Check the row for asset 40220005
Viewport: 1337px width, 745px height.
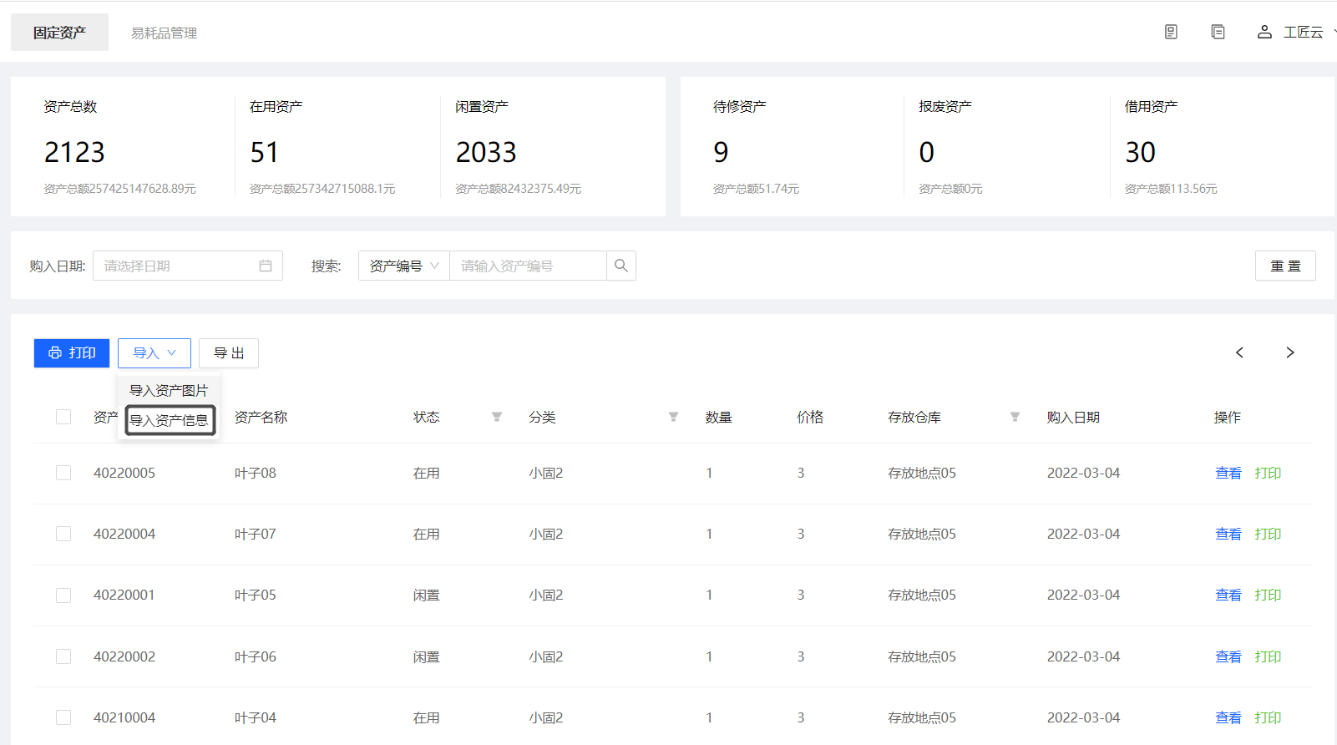pyautogui.click(x=63, y=473)
